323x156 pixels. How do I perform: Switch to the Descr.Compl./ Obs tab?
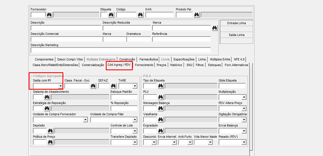[x=70, y=59]
